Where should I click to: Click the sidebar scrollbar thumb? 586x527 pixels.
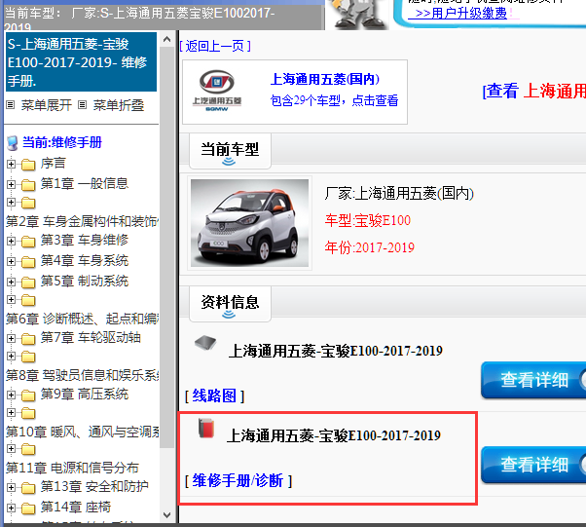(167, 246)
